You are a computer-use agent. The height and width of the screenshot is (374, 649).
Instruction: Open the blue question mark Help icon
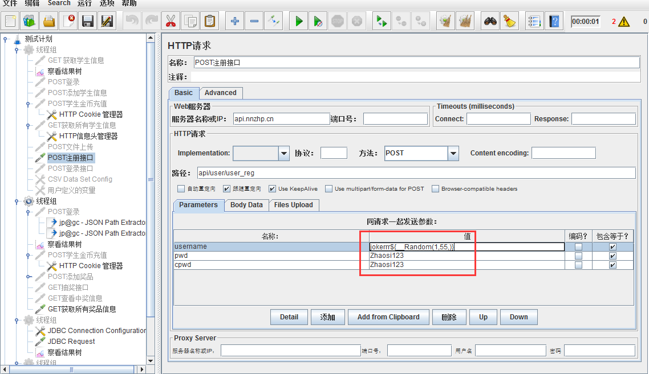[554, 22]
